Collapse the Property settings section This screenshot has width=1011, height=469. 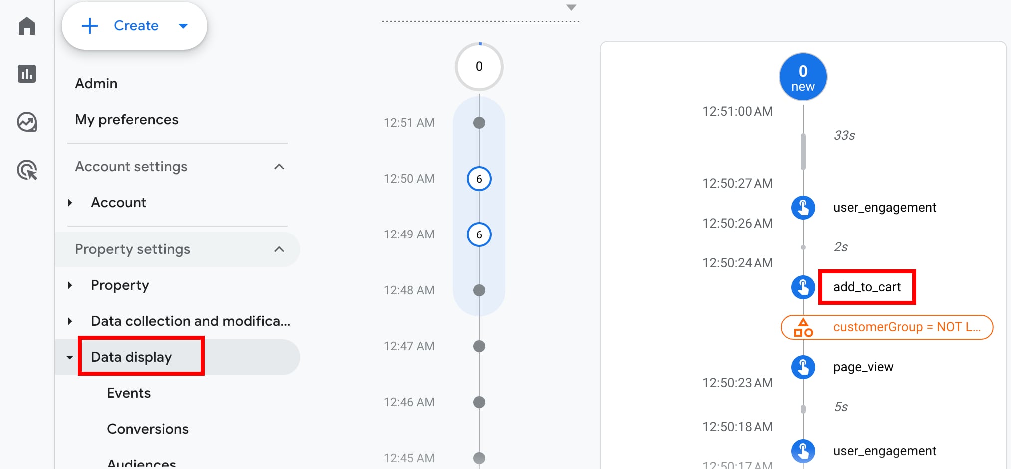(279, 249)
